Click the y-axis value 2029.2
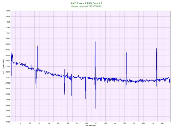 pyautogui.click(x=8, y=105)
